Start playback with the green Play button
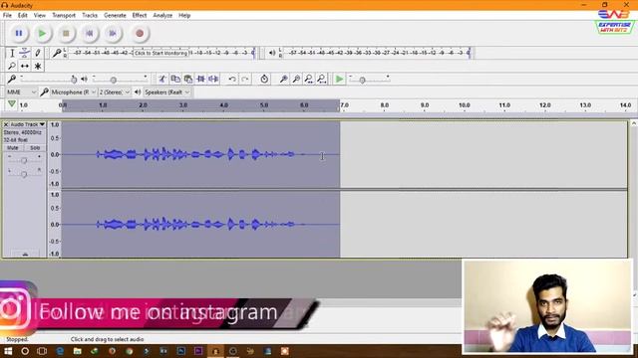638x358 pixels. coord(42,33)
